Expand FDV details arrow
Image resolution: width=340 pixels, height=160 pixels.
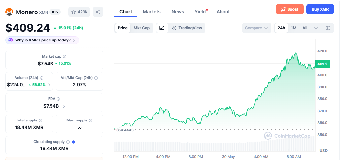pyautogui.click(x=64, y=106)
